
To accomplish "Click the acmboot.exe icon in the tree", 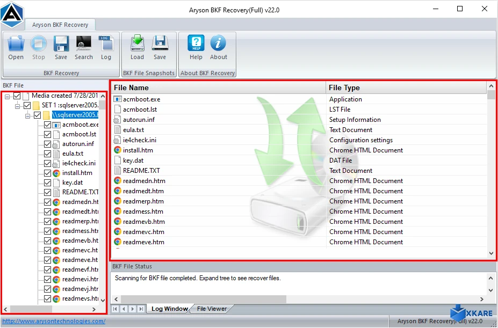I will tap(56, 125).
